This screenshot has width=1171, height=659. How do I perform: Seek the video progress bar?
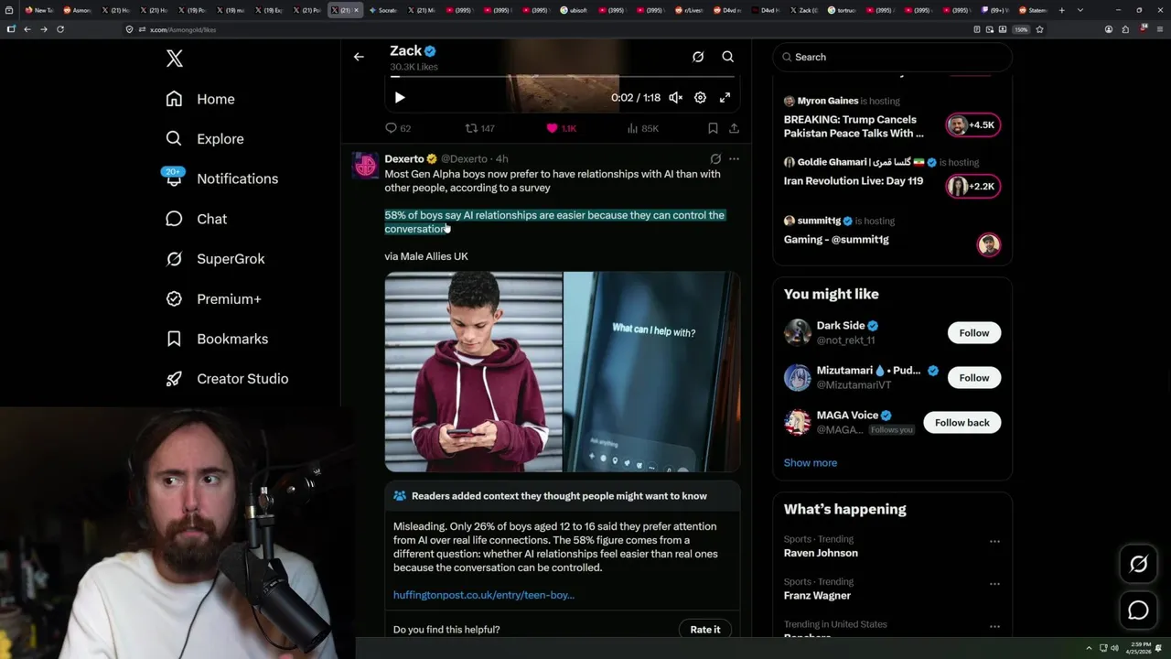(x=563, y=77)
